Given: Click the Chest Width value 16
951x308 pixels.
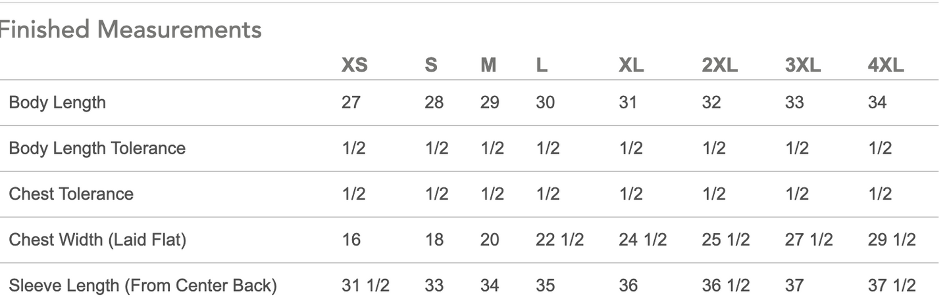Looking at the screenshot, I should 351,240.
